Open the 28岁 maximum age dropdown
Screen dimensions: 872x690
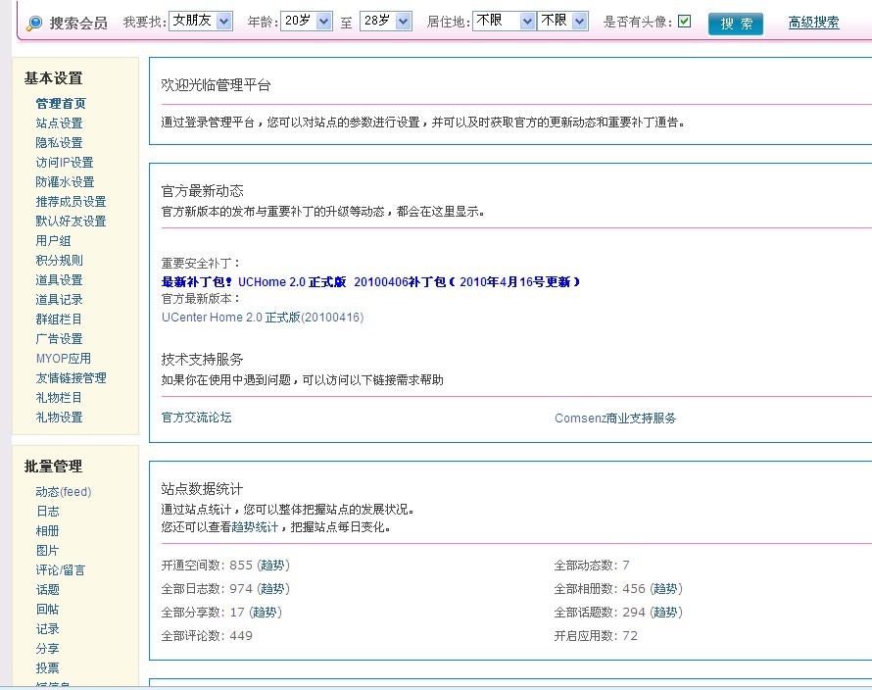386,22
